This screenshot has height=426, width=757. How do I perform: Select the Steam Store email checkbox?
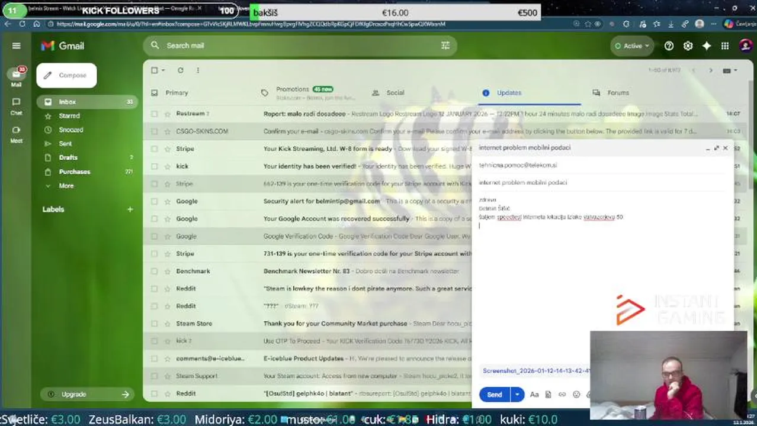[155, 324]
